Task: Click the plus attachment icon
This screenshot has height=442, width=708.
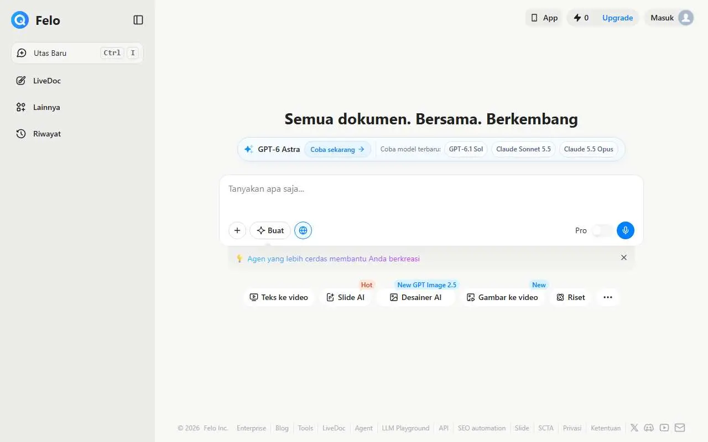Action: (x=237, y=230)
